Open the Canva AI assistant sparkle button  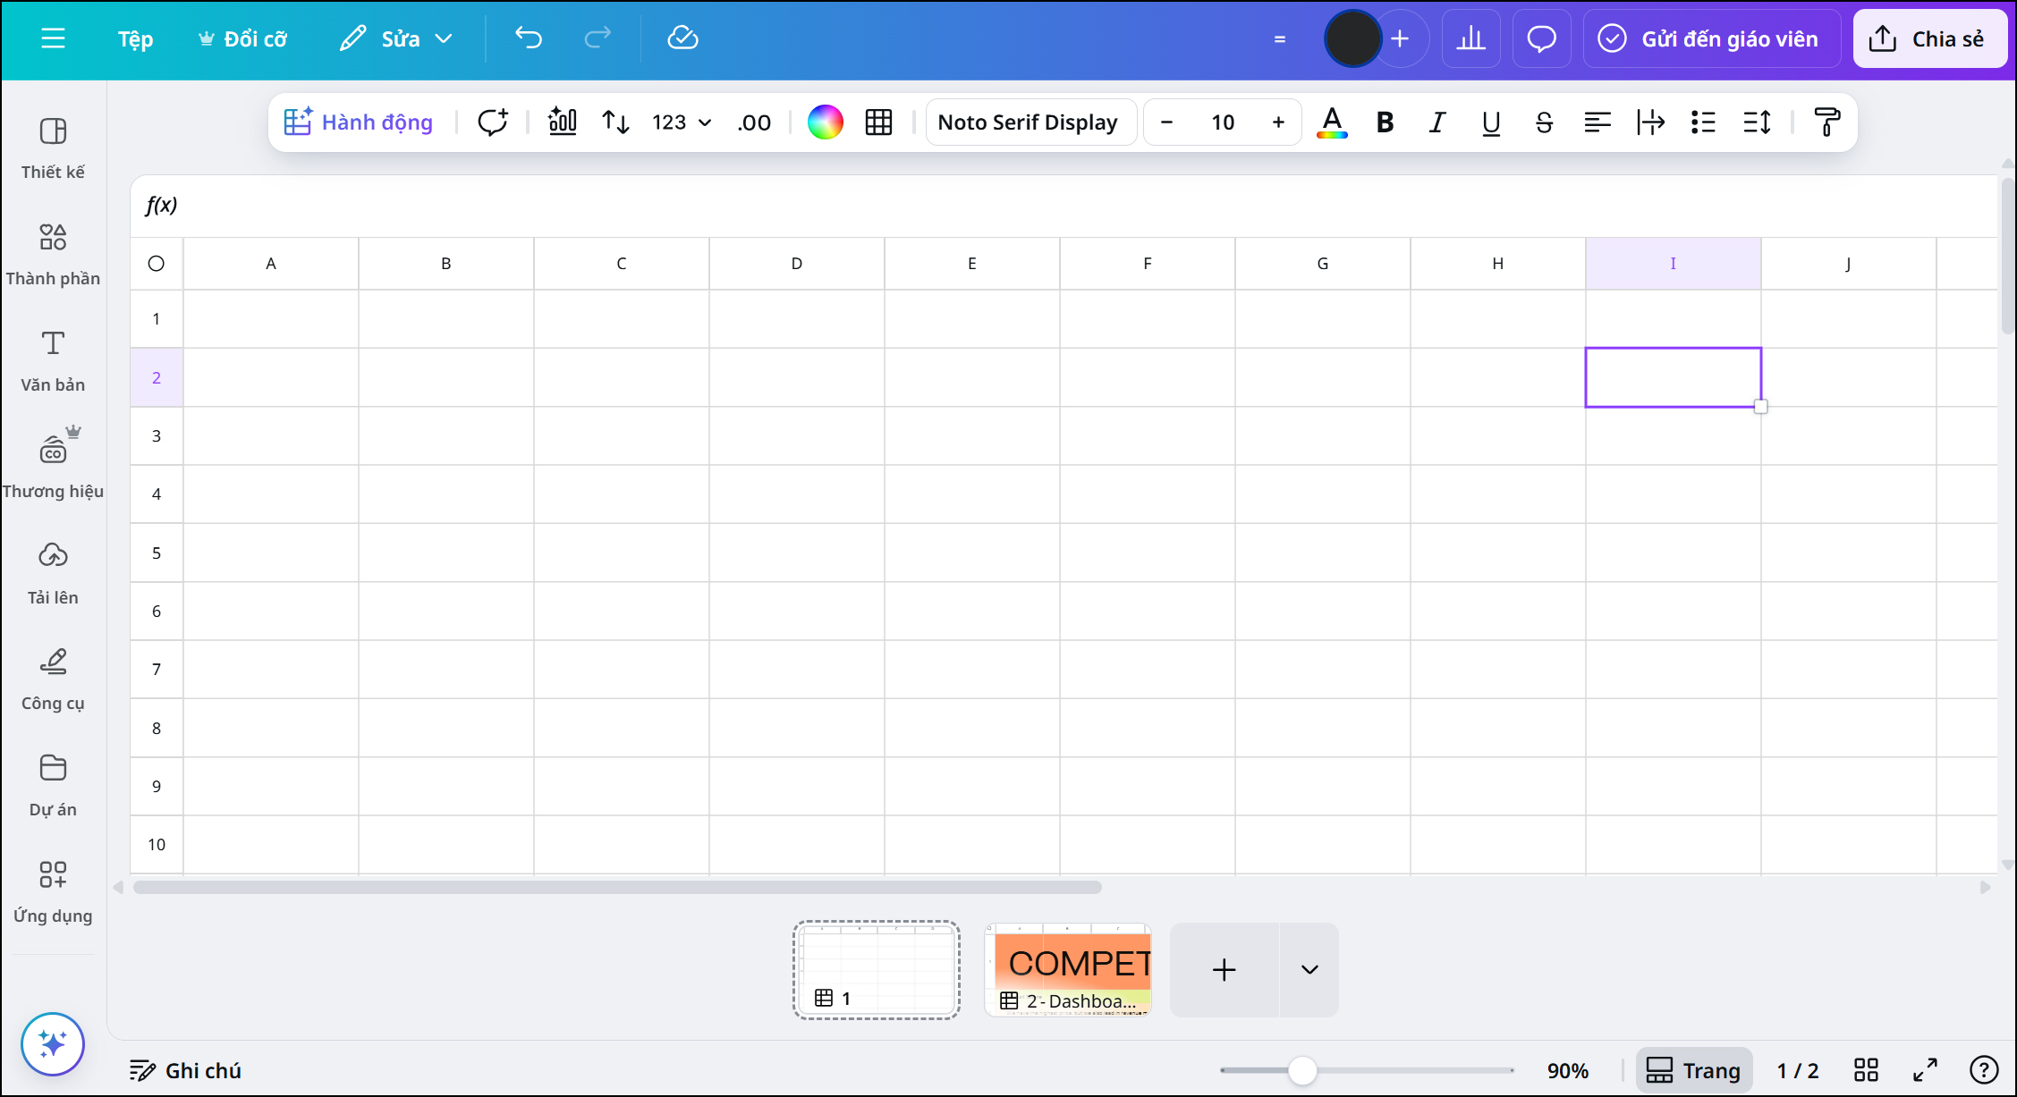[53, 1043]
